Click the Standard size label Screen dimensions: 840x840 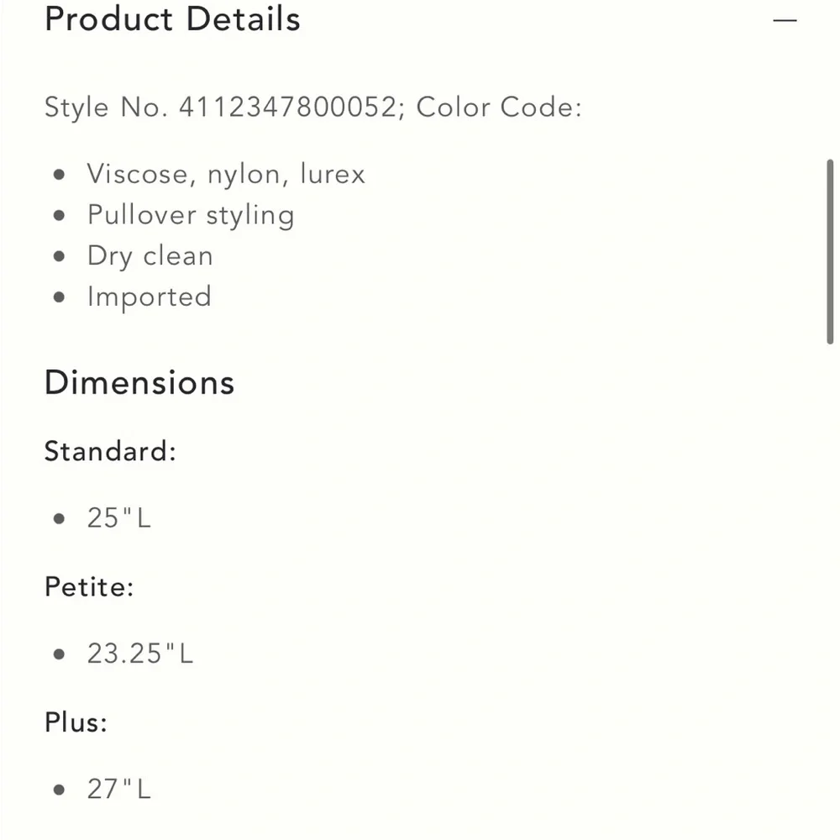[x=110, y=451]
